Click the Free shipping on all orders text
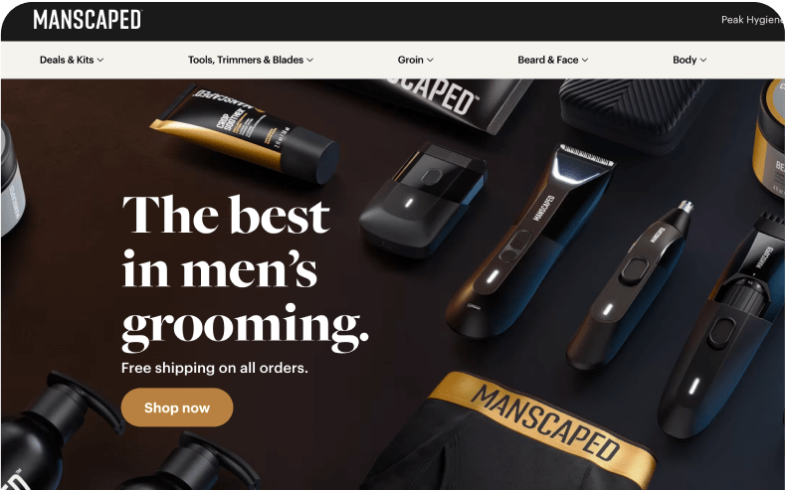 (215, 368)
